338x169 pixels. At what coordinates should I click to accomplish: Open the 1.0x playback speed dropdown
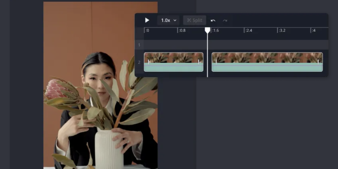[x=168, y=20]
